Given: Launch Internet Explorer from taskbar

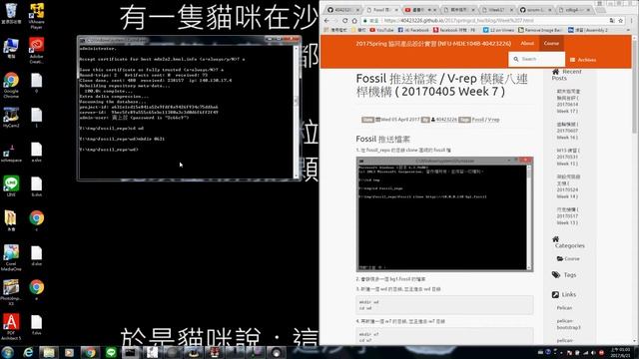Looking at the screenshot, I should [28, 352].
